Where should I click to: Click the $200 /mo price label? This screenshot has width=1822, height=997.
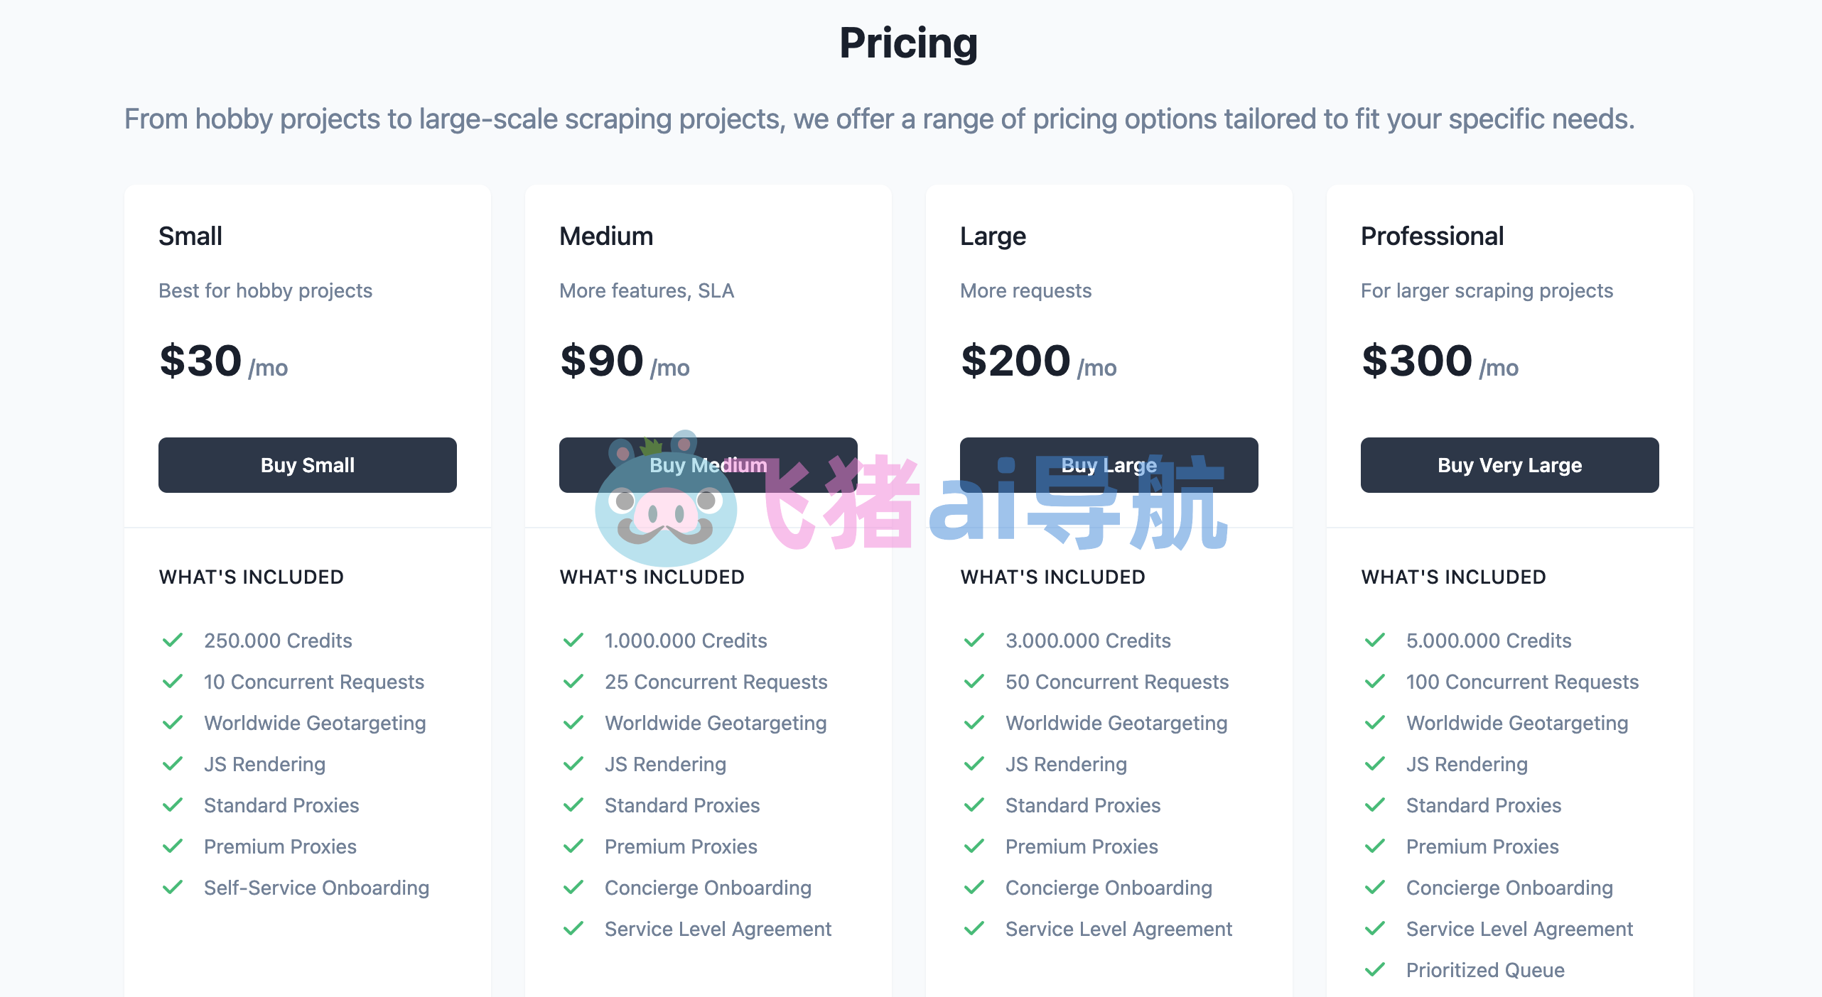(x=1038, y=361)
